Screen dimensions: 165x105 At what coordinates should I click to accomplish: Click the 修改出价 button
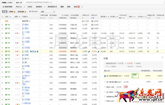19,7
